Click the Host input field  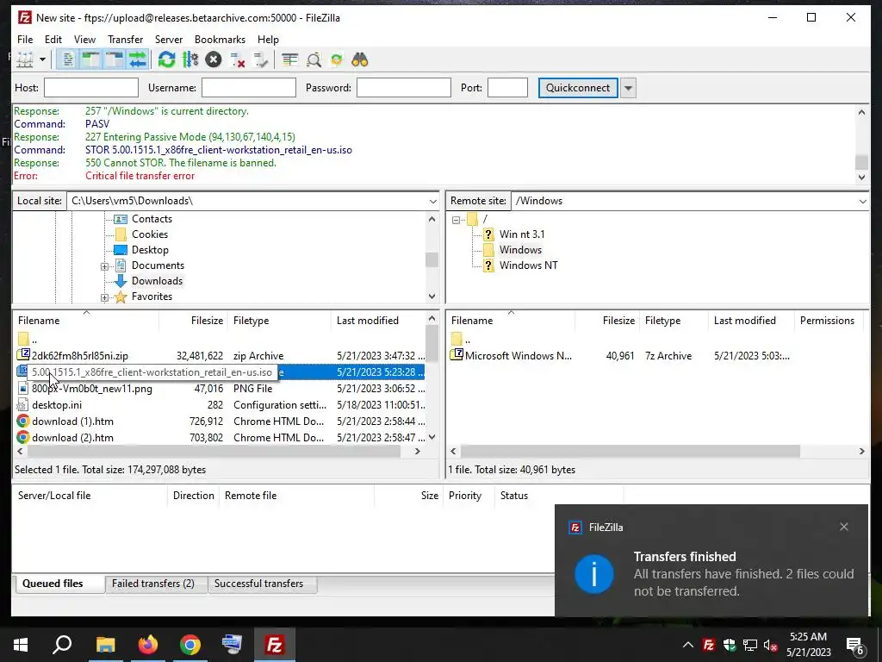(x=91, y=88)
